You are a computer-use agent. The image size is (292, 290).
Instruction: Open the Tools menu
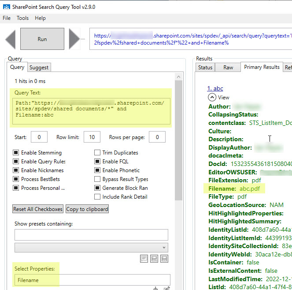click(x=22, y=18)
